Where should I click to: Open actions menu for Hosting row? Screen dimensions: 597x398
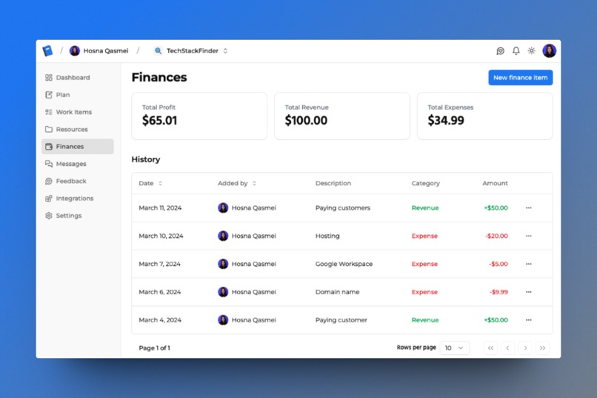click(528, 236)
